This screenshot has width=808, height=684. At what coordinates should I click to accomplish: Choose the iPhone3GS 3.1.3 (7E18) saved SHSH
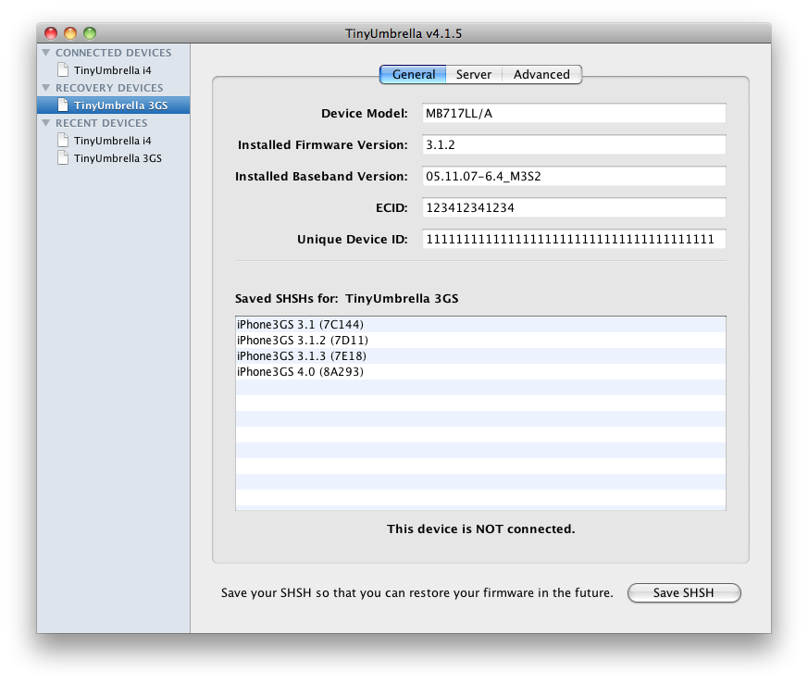pyautogui.click(x=480, y=355)
